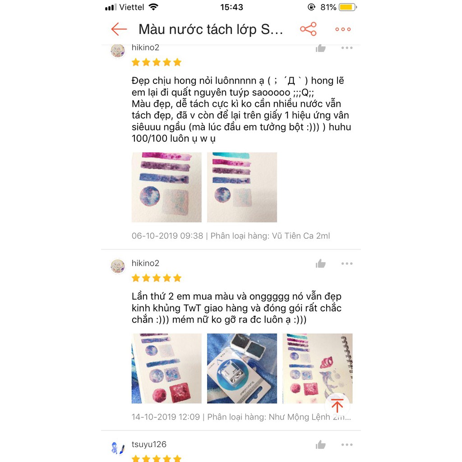Open tsuyu126's avatar icon
The width and height of the screenshot is (462, 462).
(x=118, y=448)
